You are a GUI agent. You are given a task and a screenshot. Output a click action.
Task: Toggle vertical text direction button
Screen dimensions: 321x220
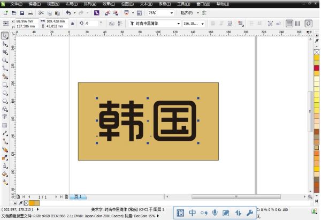297,24
